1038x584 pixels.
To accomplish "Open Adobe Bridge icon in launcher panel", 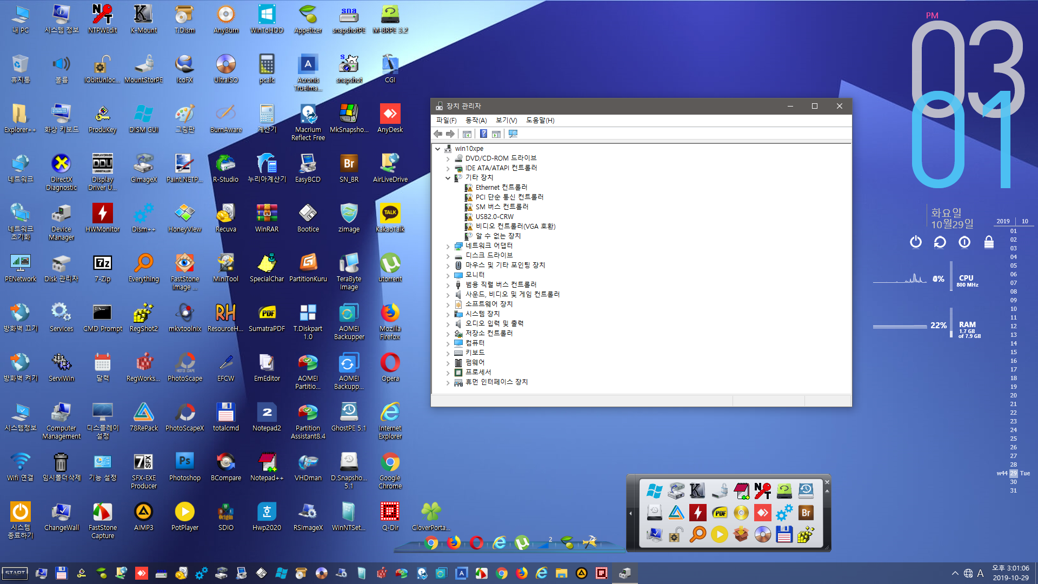I will click(x=806, y=513).
